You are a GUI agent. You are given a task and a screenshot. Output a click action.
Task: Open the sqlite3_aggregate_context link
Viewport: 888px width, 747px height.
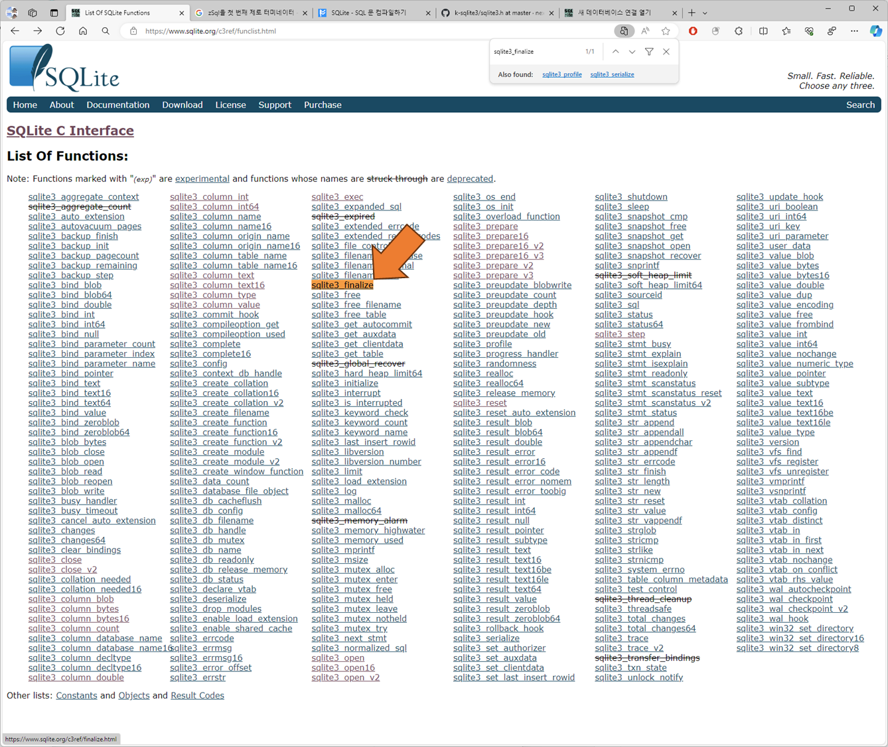[x=84, y=197]
